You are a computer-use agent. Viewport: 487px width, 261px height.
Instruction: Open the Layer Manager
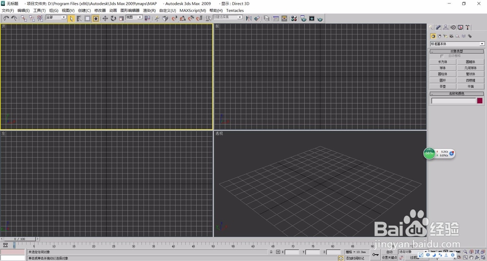pos(266,19)
